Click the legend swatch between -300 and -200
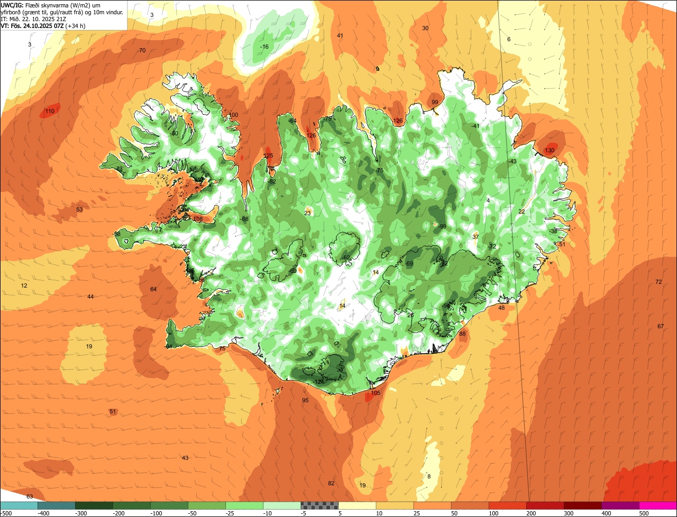The height and width of the screenshot is (517, 677). click(94, 505)
